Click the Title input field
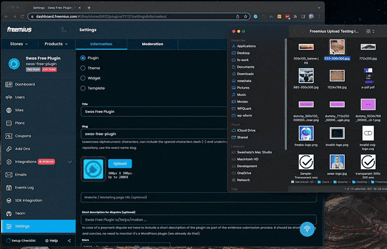Screen dimensions: 387x249 (154, 111)
